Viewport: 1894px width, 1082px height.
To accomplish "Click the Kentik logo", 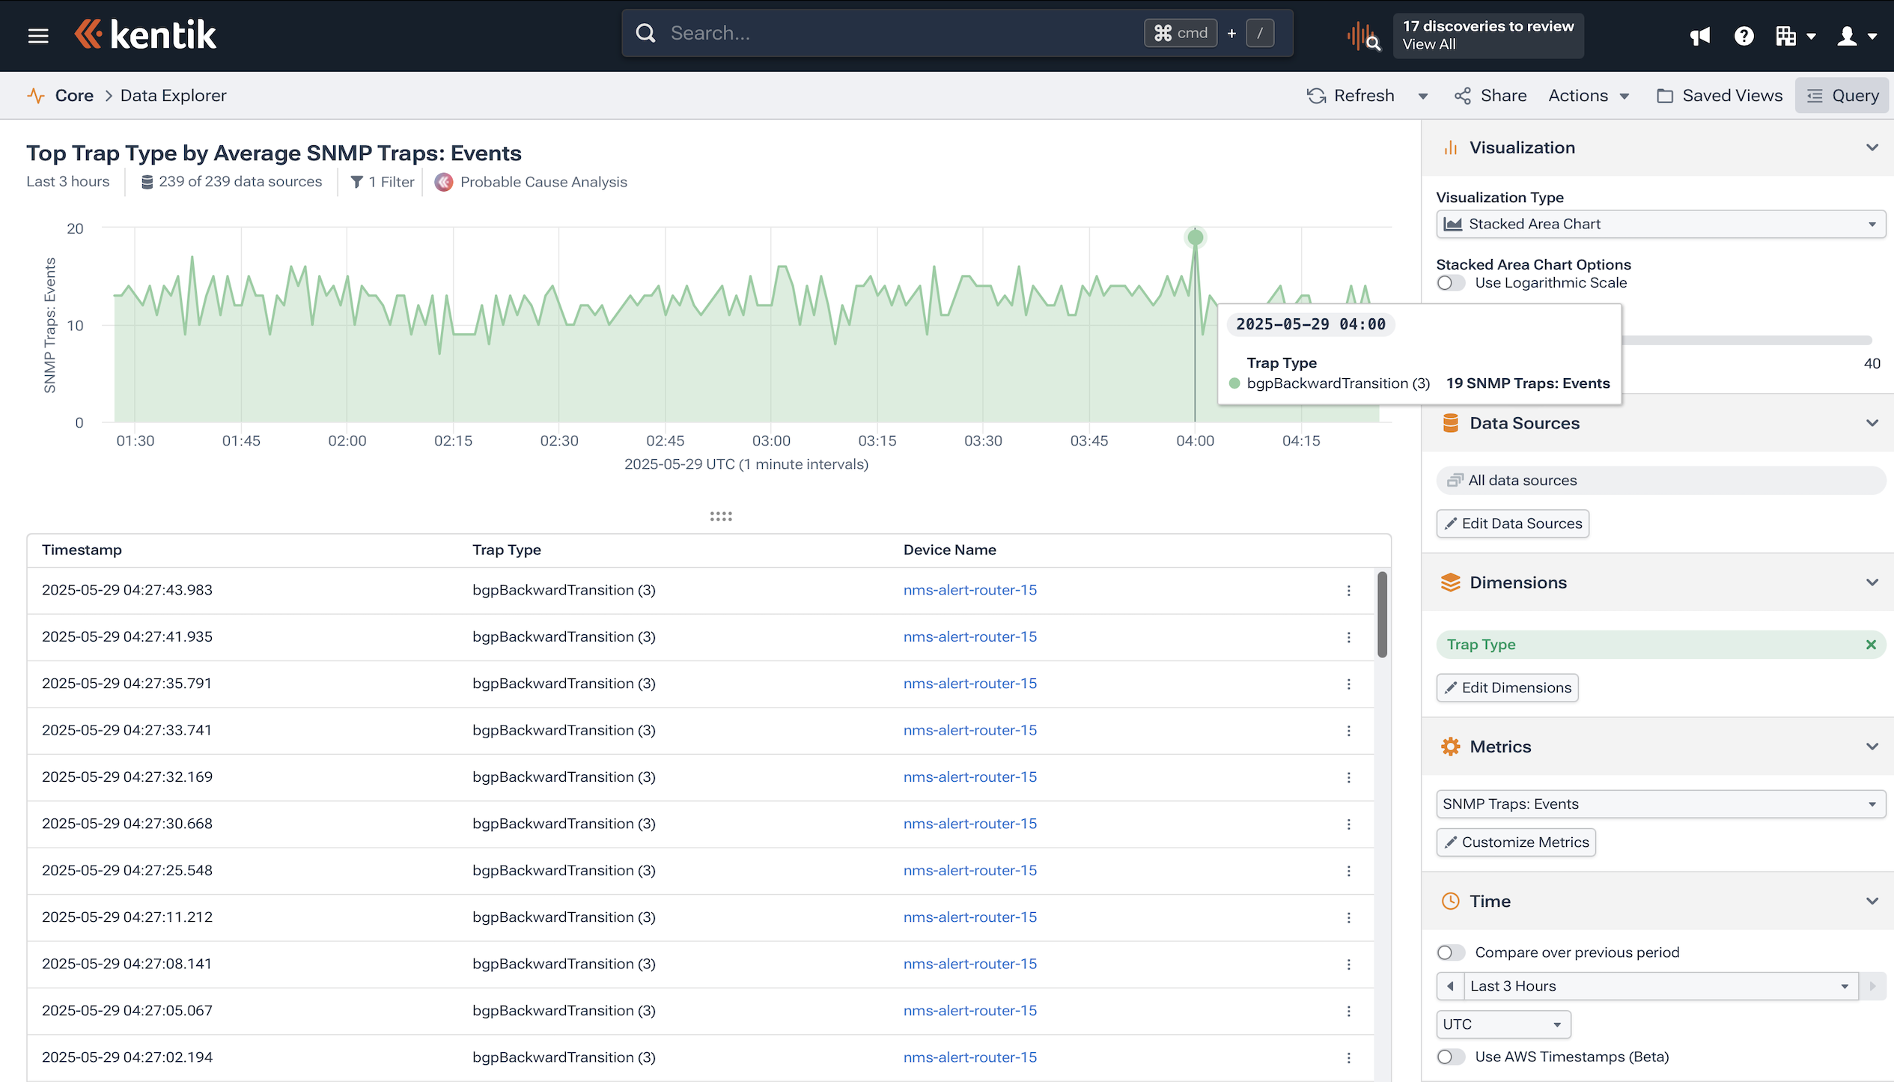I will tap(145, 34).
